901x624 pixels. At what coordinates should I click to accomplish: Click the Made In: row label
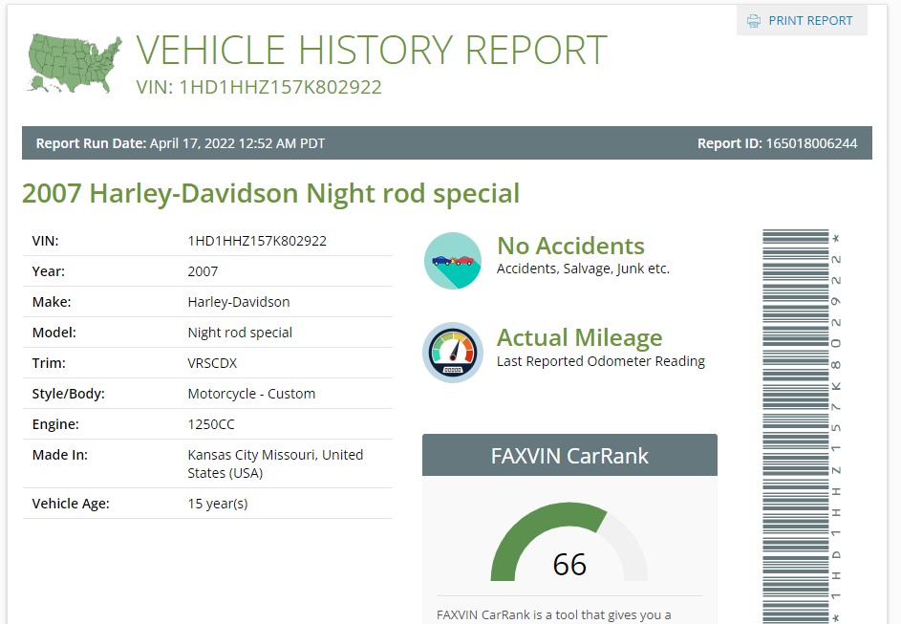60,455
